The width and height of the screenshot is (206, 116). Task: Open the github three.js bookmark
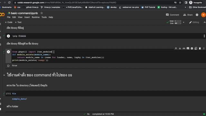(x=31, y=7)
